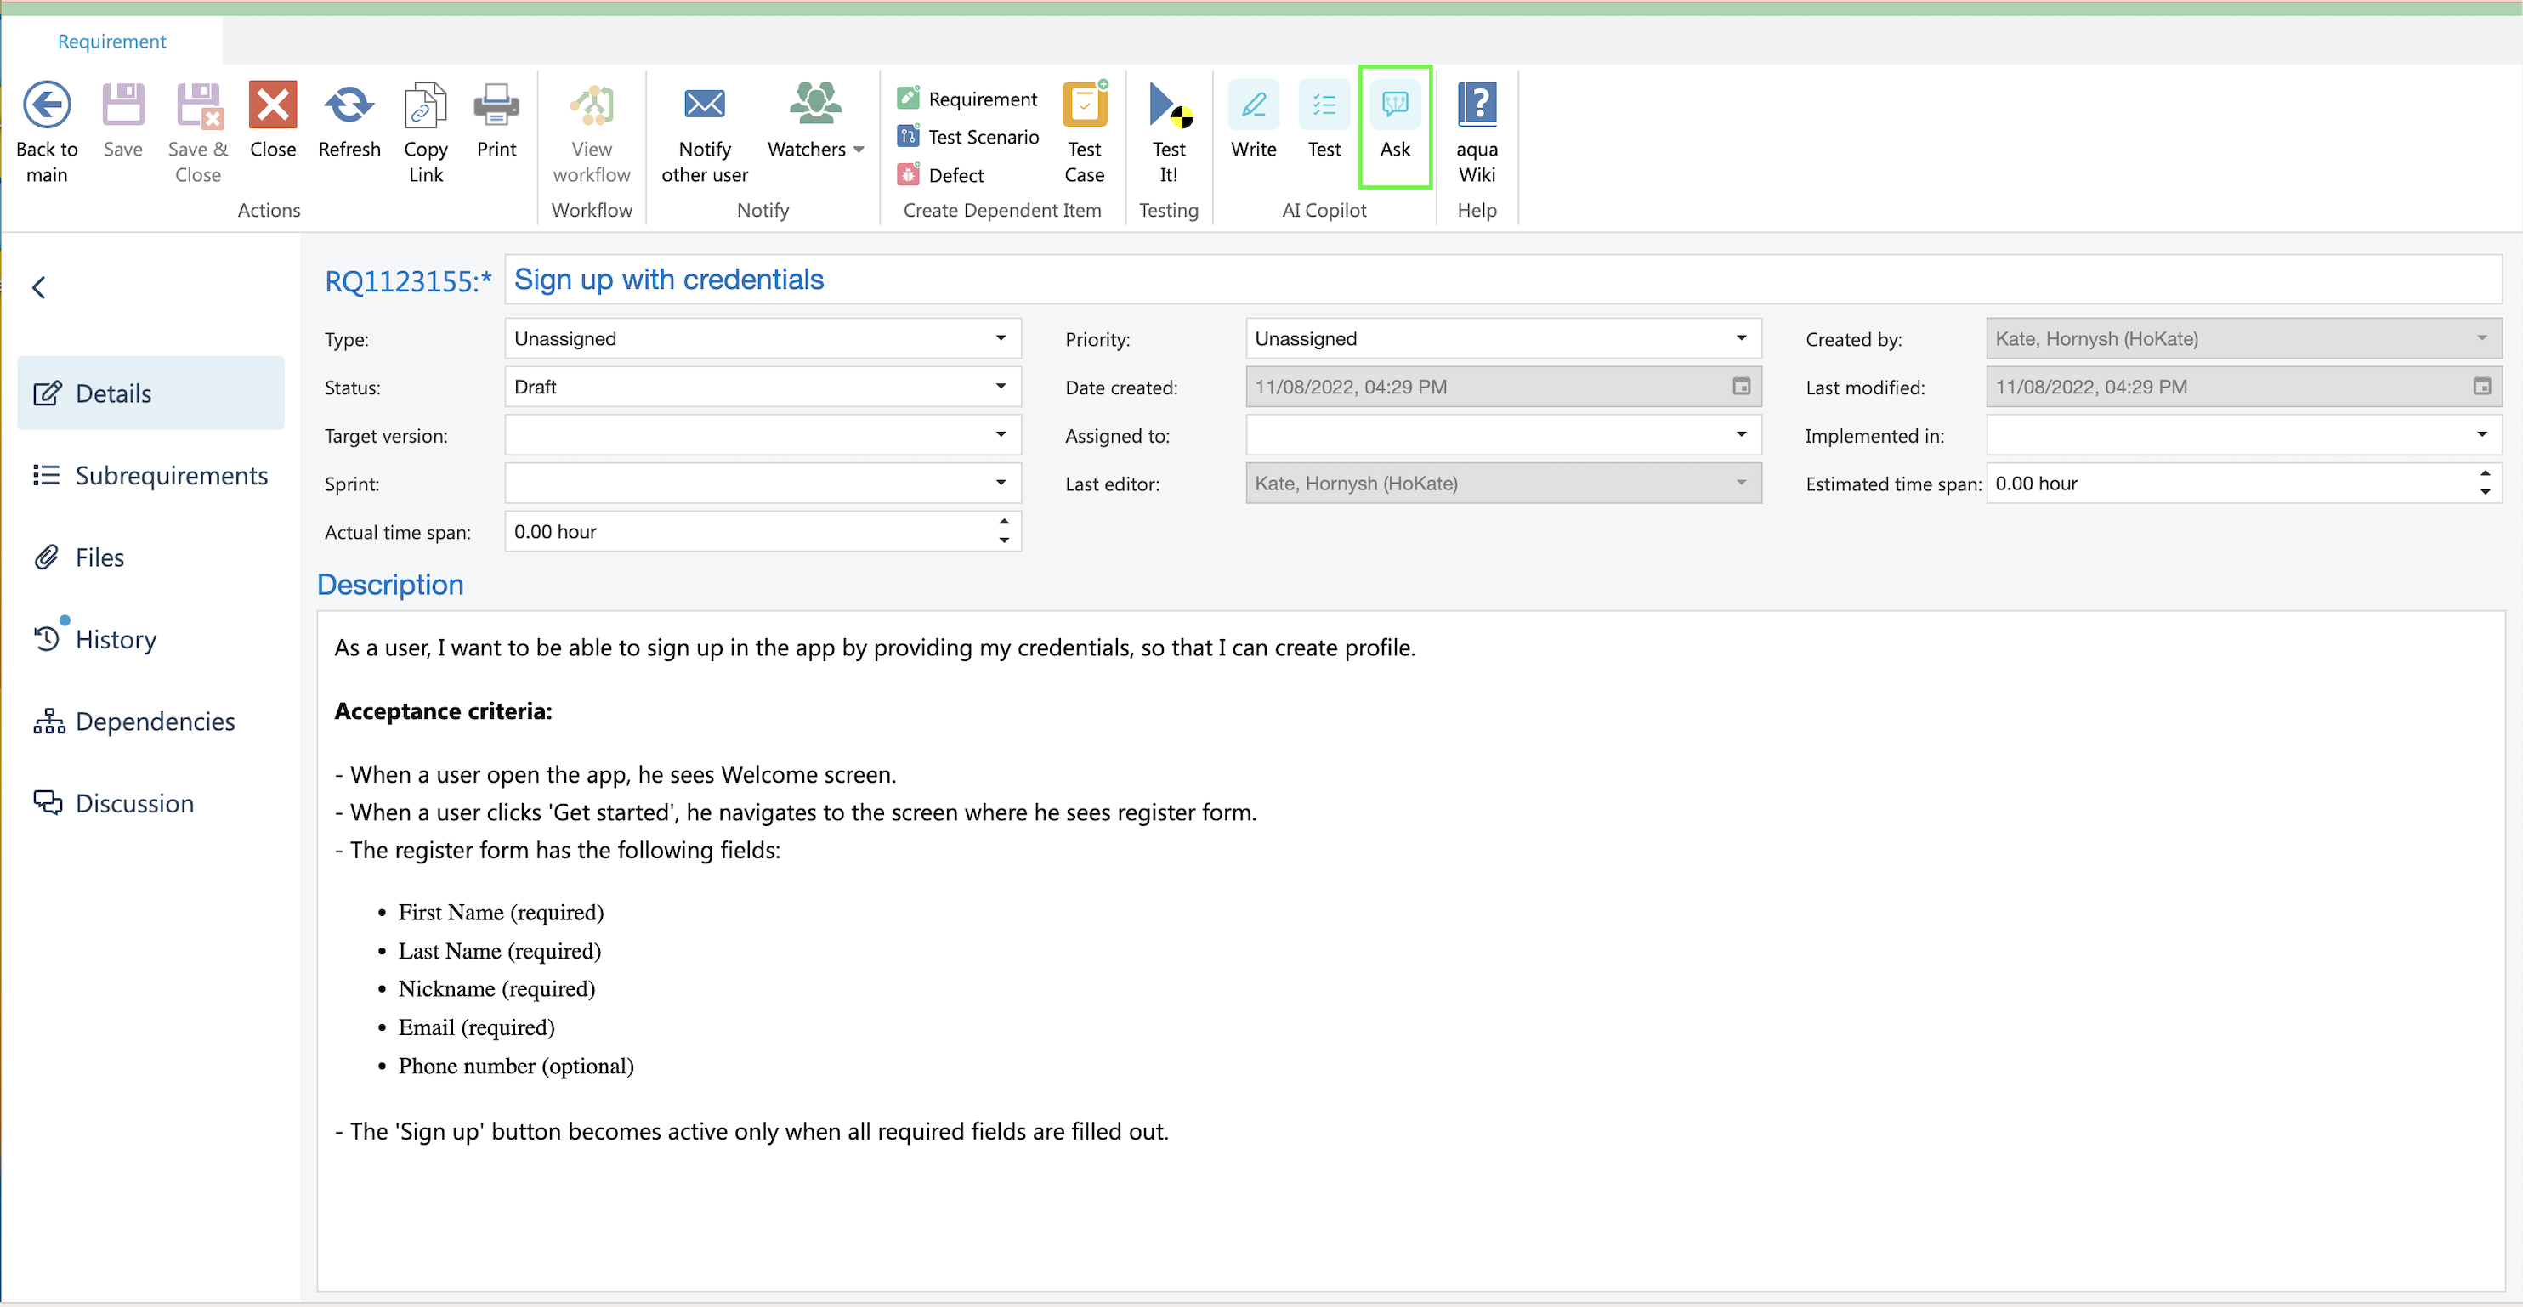Print the requirement with the printer icon
This screenshot has width=2523, height=1307.
pos(496,105)
